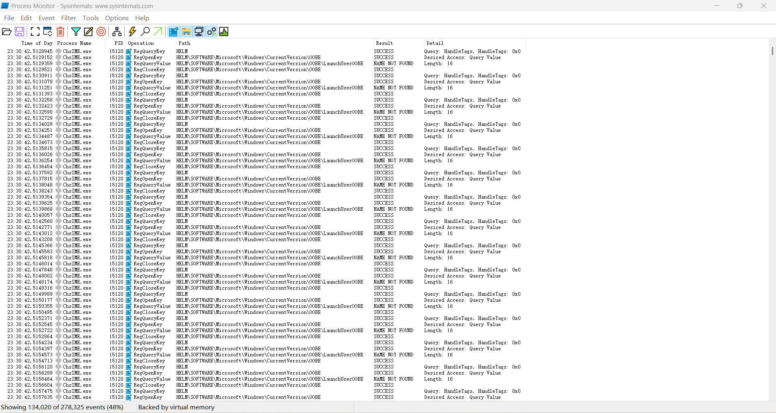
Task: Click the Open capture file icon
Action: tap(7, 32)
